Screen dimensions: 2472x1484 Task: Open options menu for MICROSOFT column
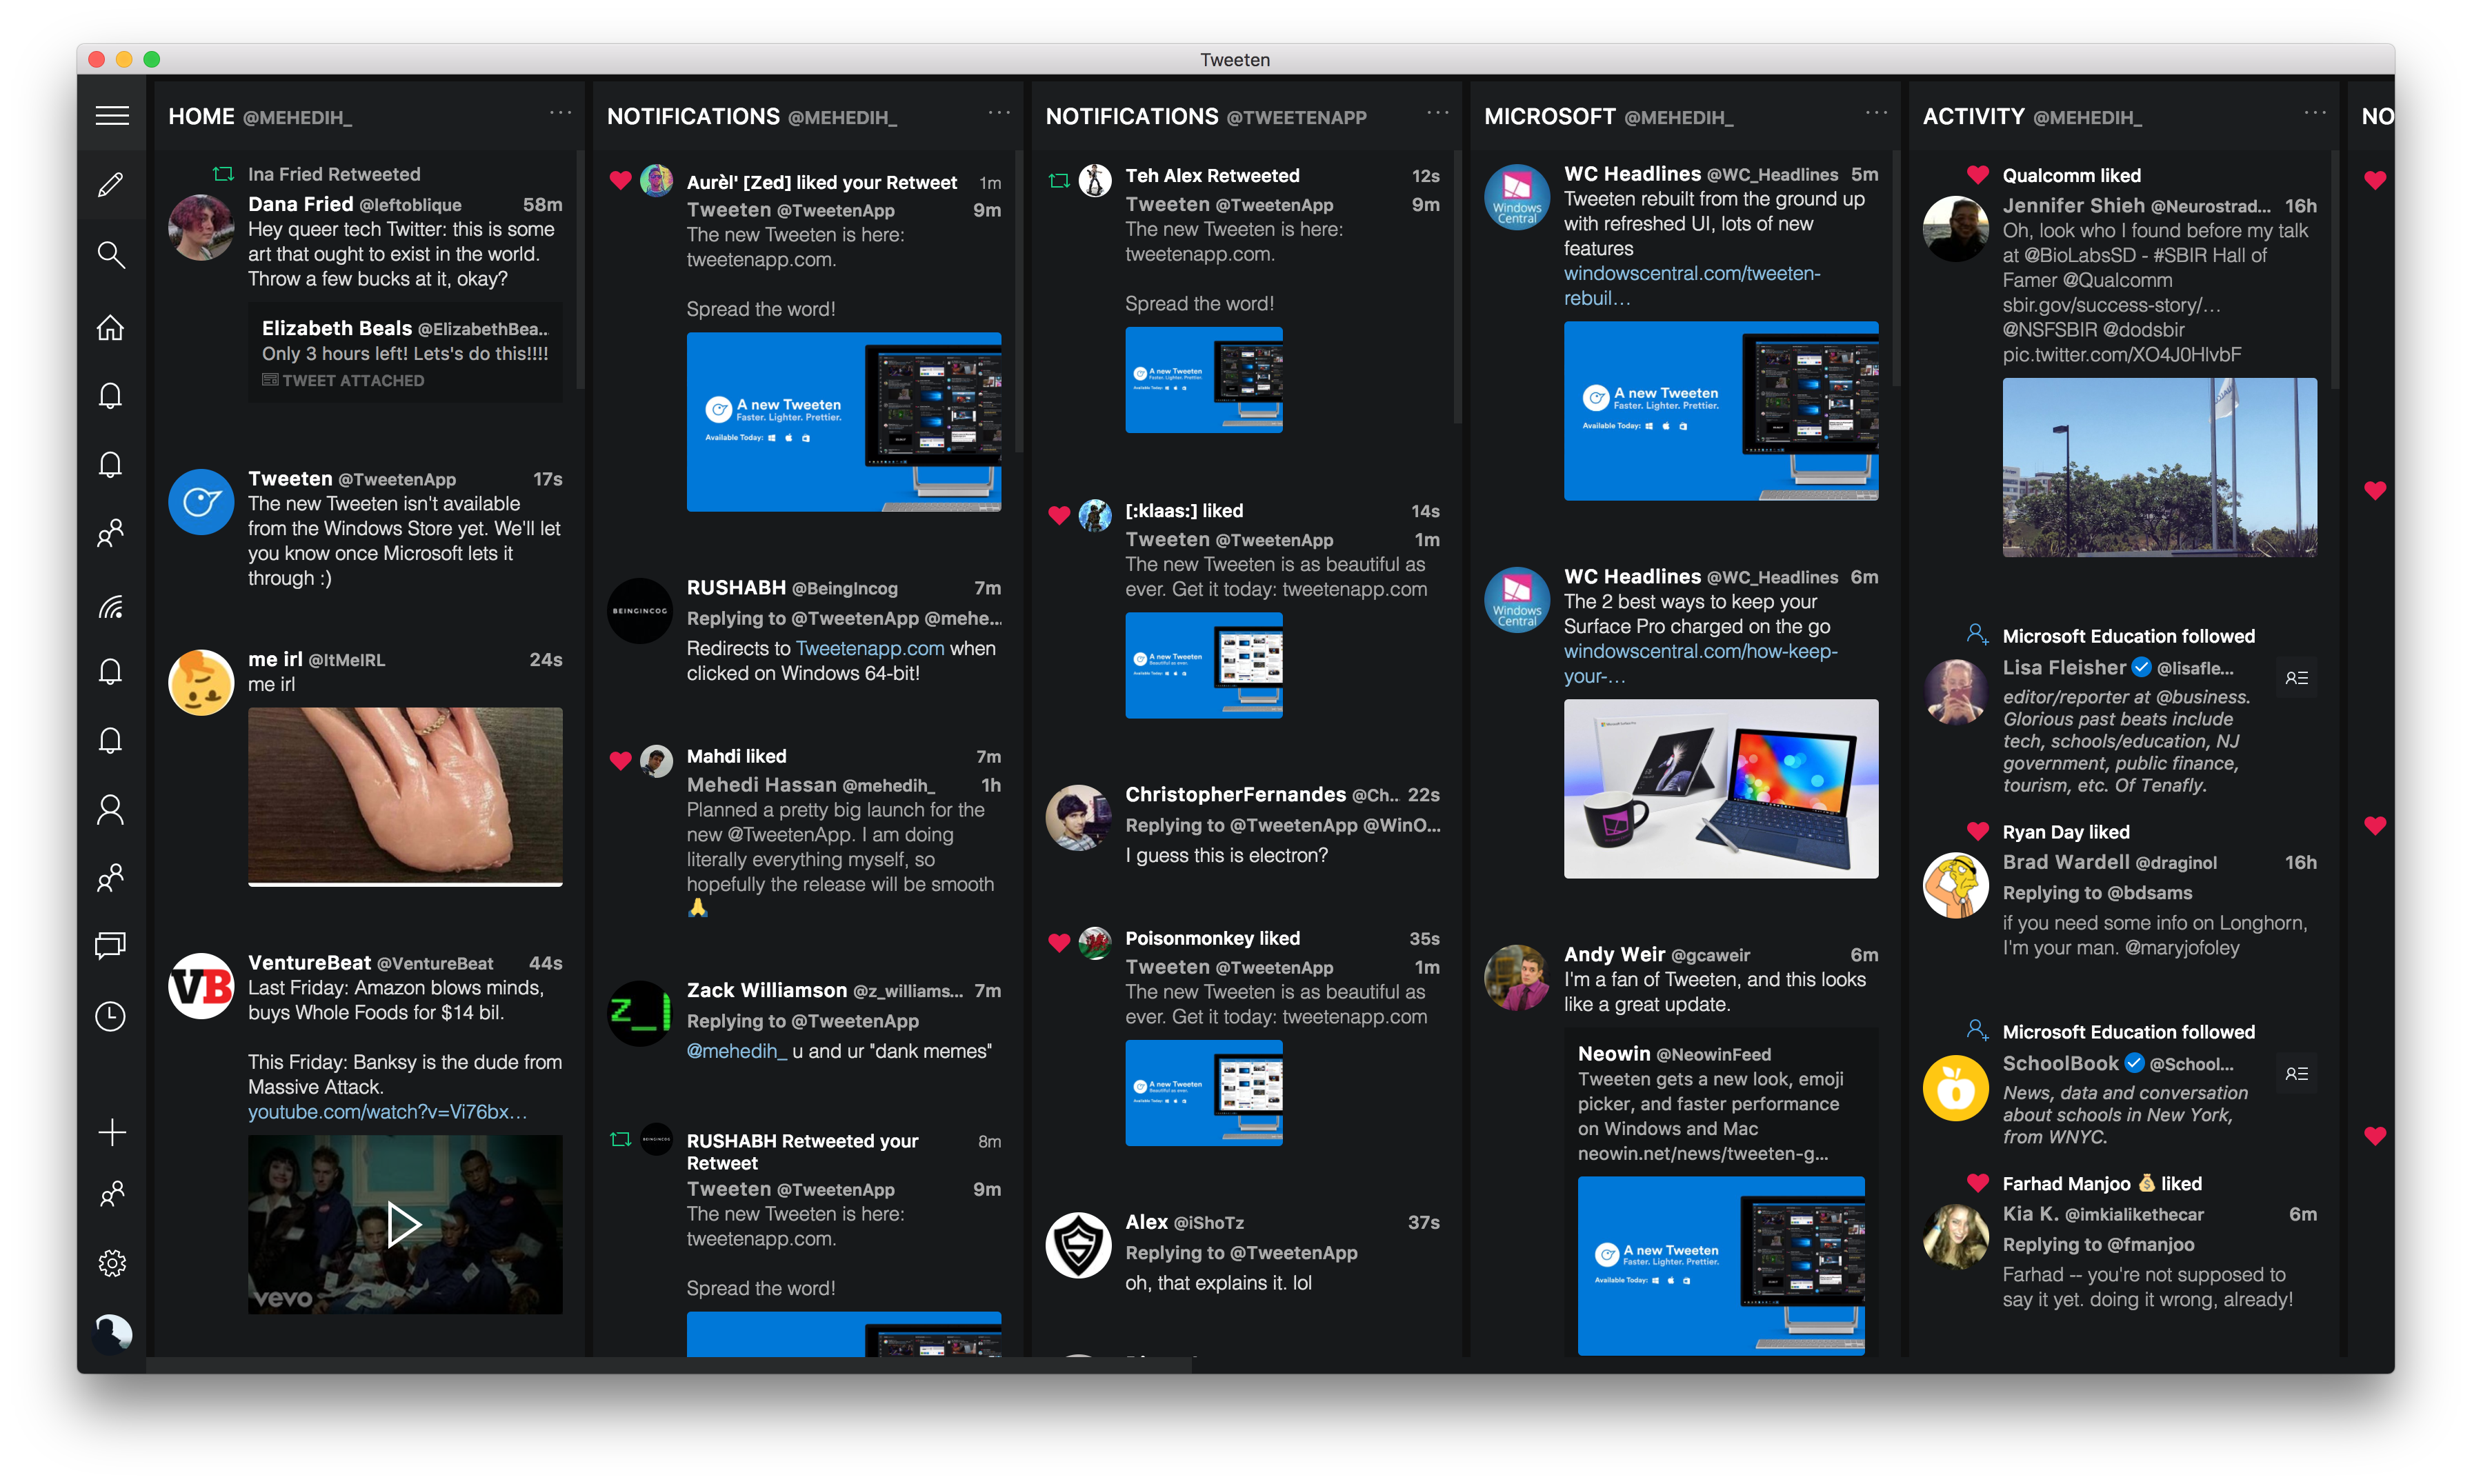(x=1876, y=113)
